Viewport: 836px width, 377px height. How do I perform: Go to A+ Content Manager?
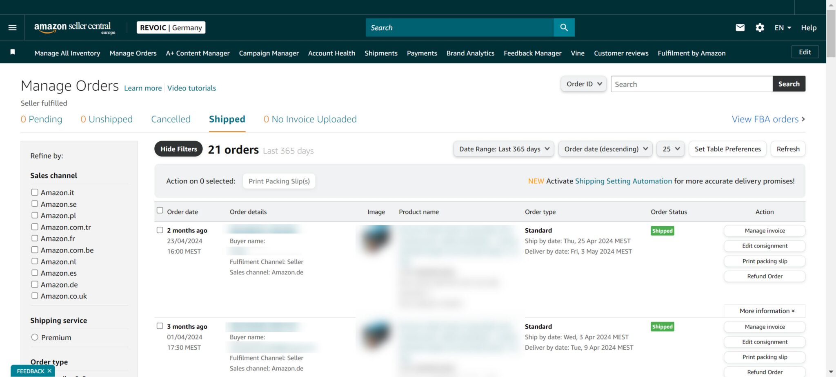pyautogui.click(x=198, y=53)
